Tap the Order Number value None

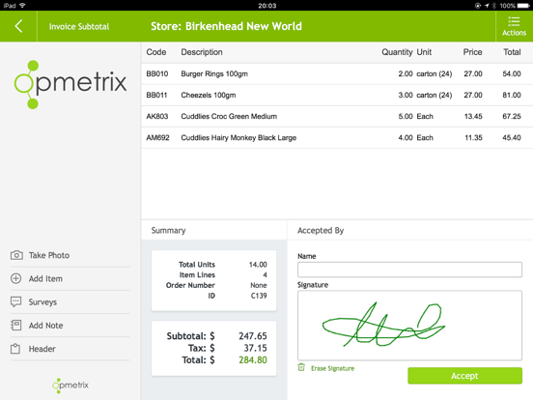tap(259, 285)
